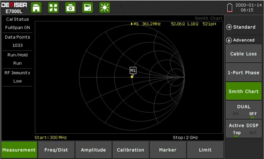This screenshot has width=264, height=159.
Task: Click the Stop: 2 GHz label
Action: point(185,138)
